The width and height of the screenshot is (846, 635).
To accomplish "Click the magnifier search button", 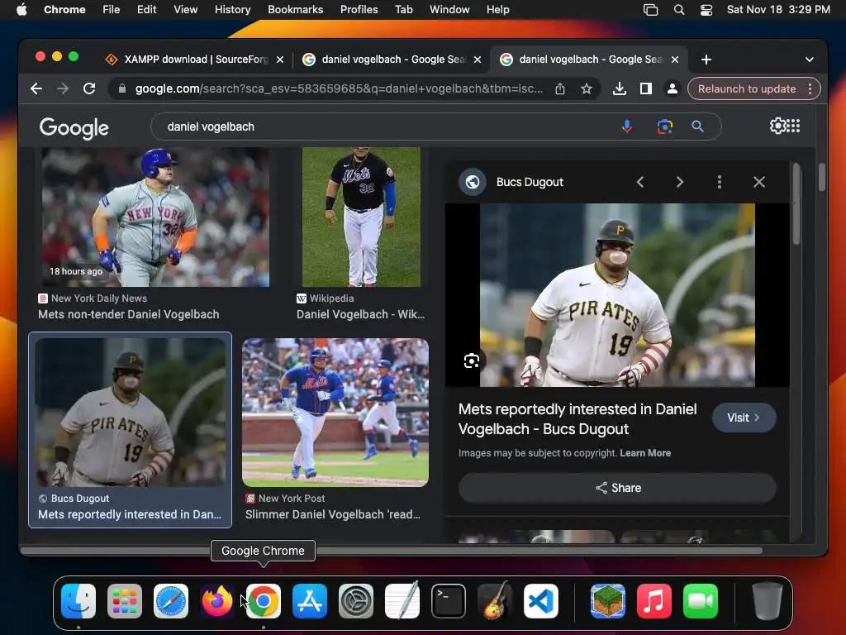I will (x=697, y=127).
